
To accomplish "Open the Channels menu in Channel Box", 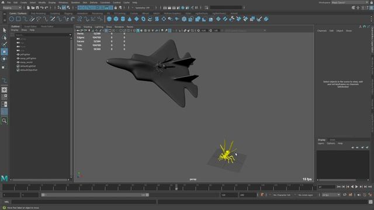I will [322, 31].
